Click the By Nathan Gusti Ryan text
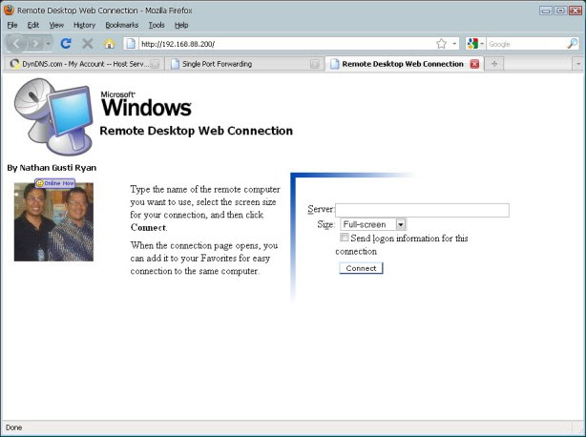The height and width of the screenshot is (437, 586). pyautogui.click(x=52, y=168)
